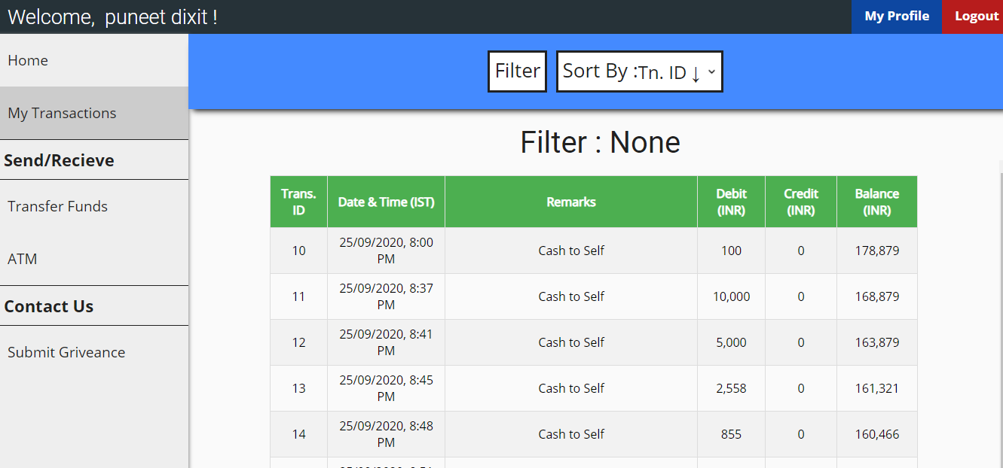This screenshot has height=468, width=1003.
Task: Click the Date & Time column header
Action: (385, 201)
